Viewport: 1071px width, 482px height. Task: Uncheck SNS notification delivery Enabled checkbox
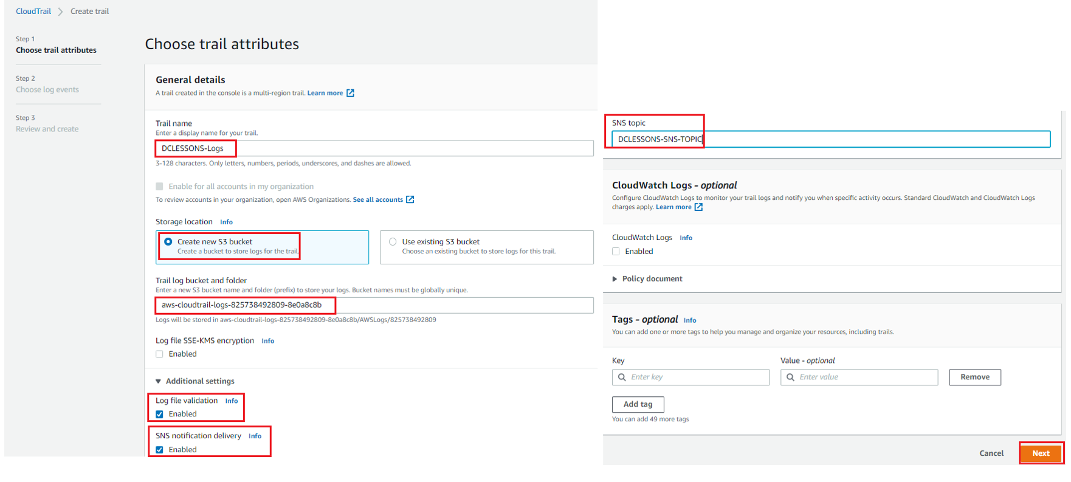coord(159,450)
